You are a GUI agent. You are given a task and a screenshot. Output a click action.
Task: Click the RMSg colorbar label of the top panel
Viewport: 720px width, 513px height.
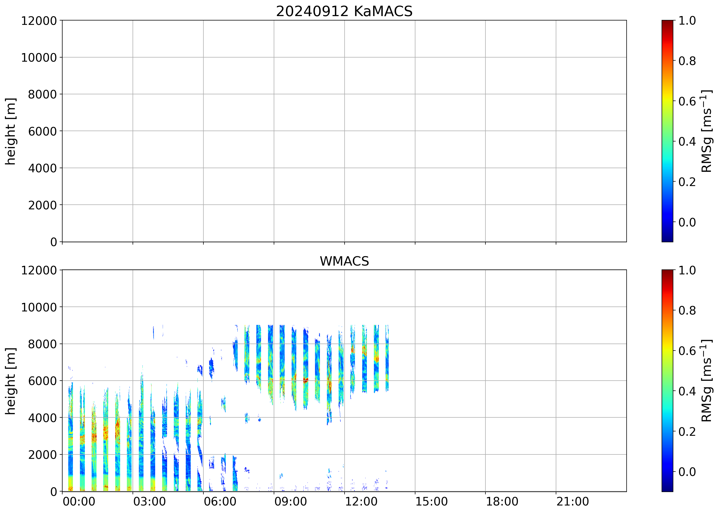(707, 131)
